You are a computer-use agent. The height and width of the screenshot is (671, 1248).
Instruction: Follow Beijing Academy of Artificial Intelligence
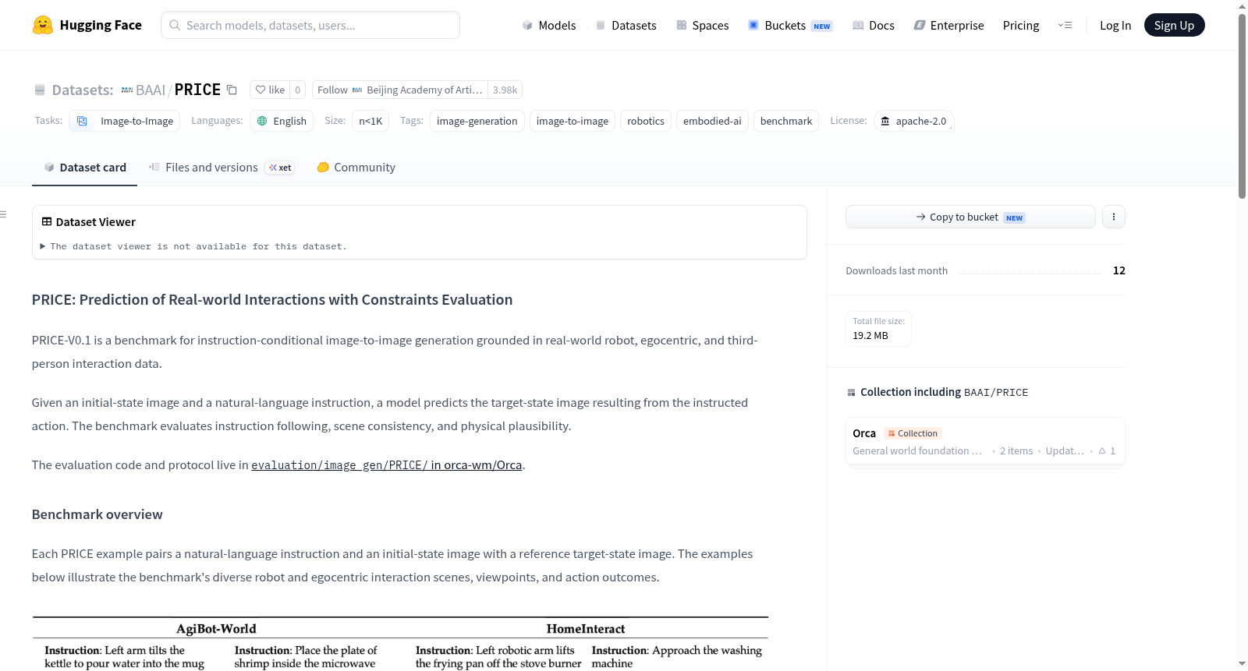[x=399, y=90]
